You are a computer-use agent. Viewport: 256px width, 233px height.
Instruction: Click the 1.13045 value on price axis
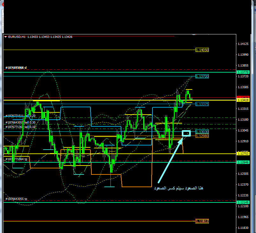pos(243,131)
